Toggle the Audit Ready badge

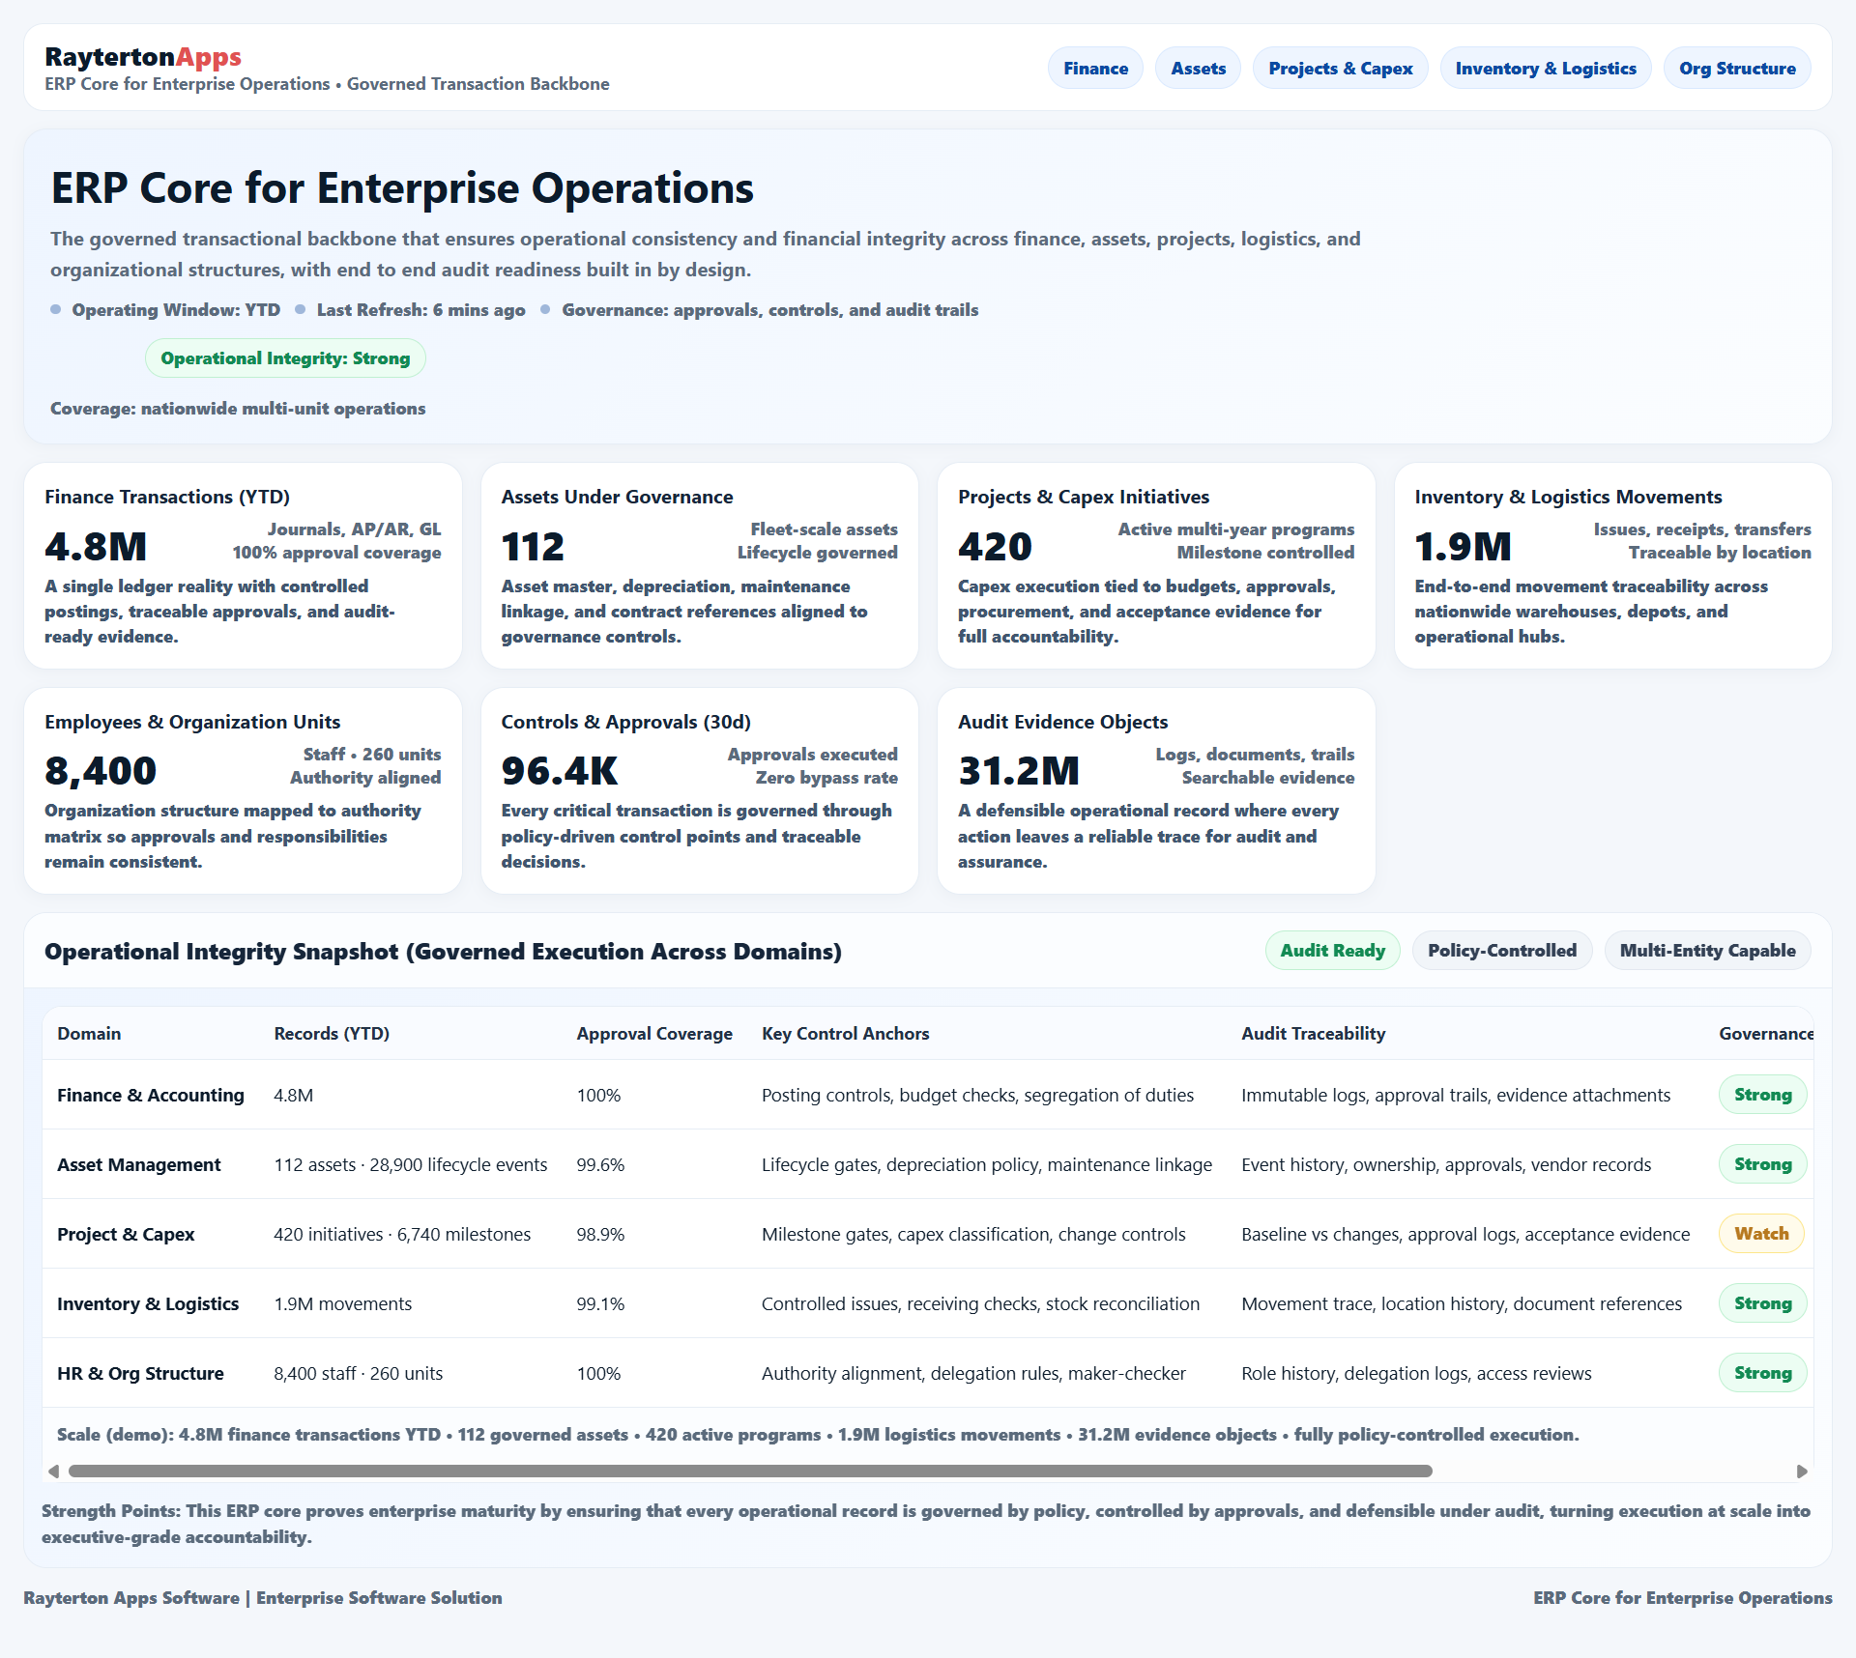1332,950
